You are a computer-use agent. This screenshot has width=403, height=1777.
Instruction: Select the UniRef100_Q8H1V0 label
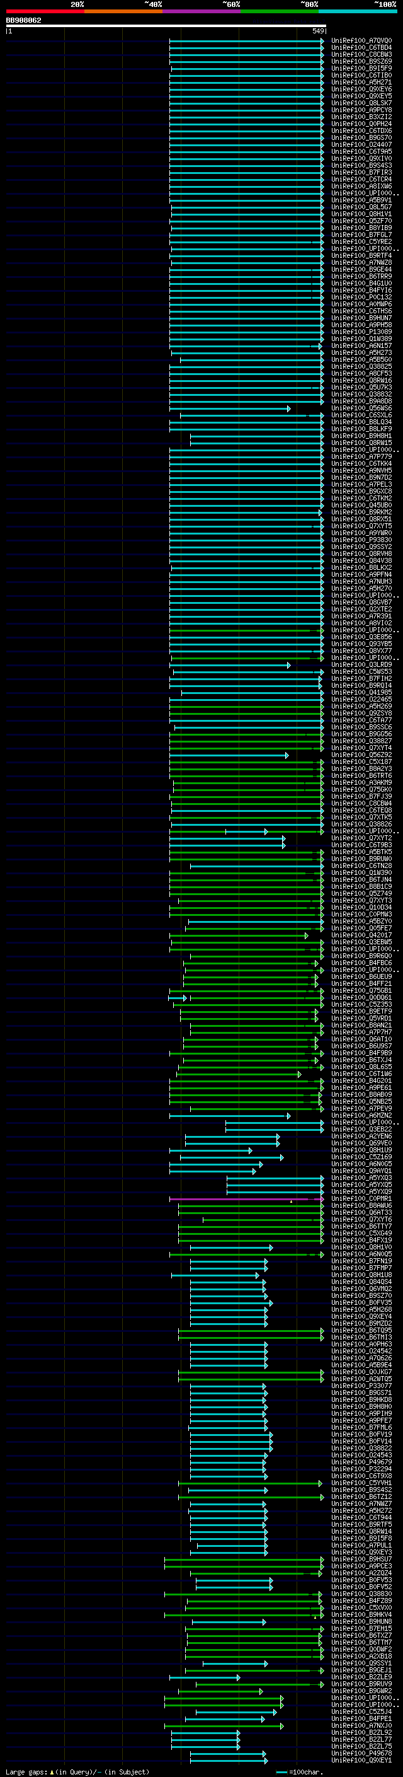click(x=361, y=1247)
